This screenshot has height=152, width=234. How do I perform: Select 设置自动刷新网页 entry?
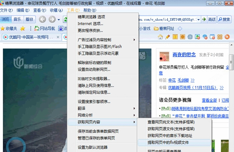coord(103,70)
